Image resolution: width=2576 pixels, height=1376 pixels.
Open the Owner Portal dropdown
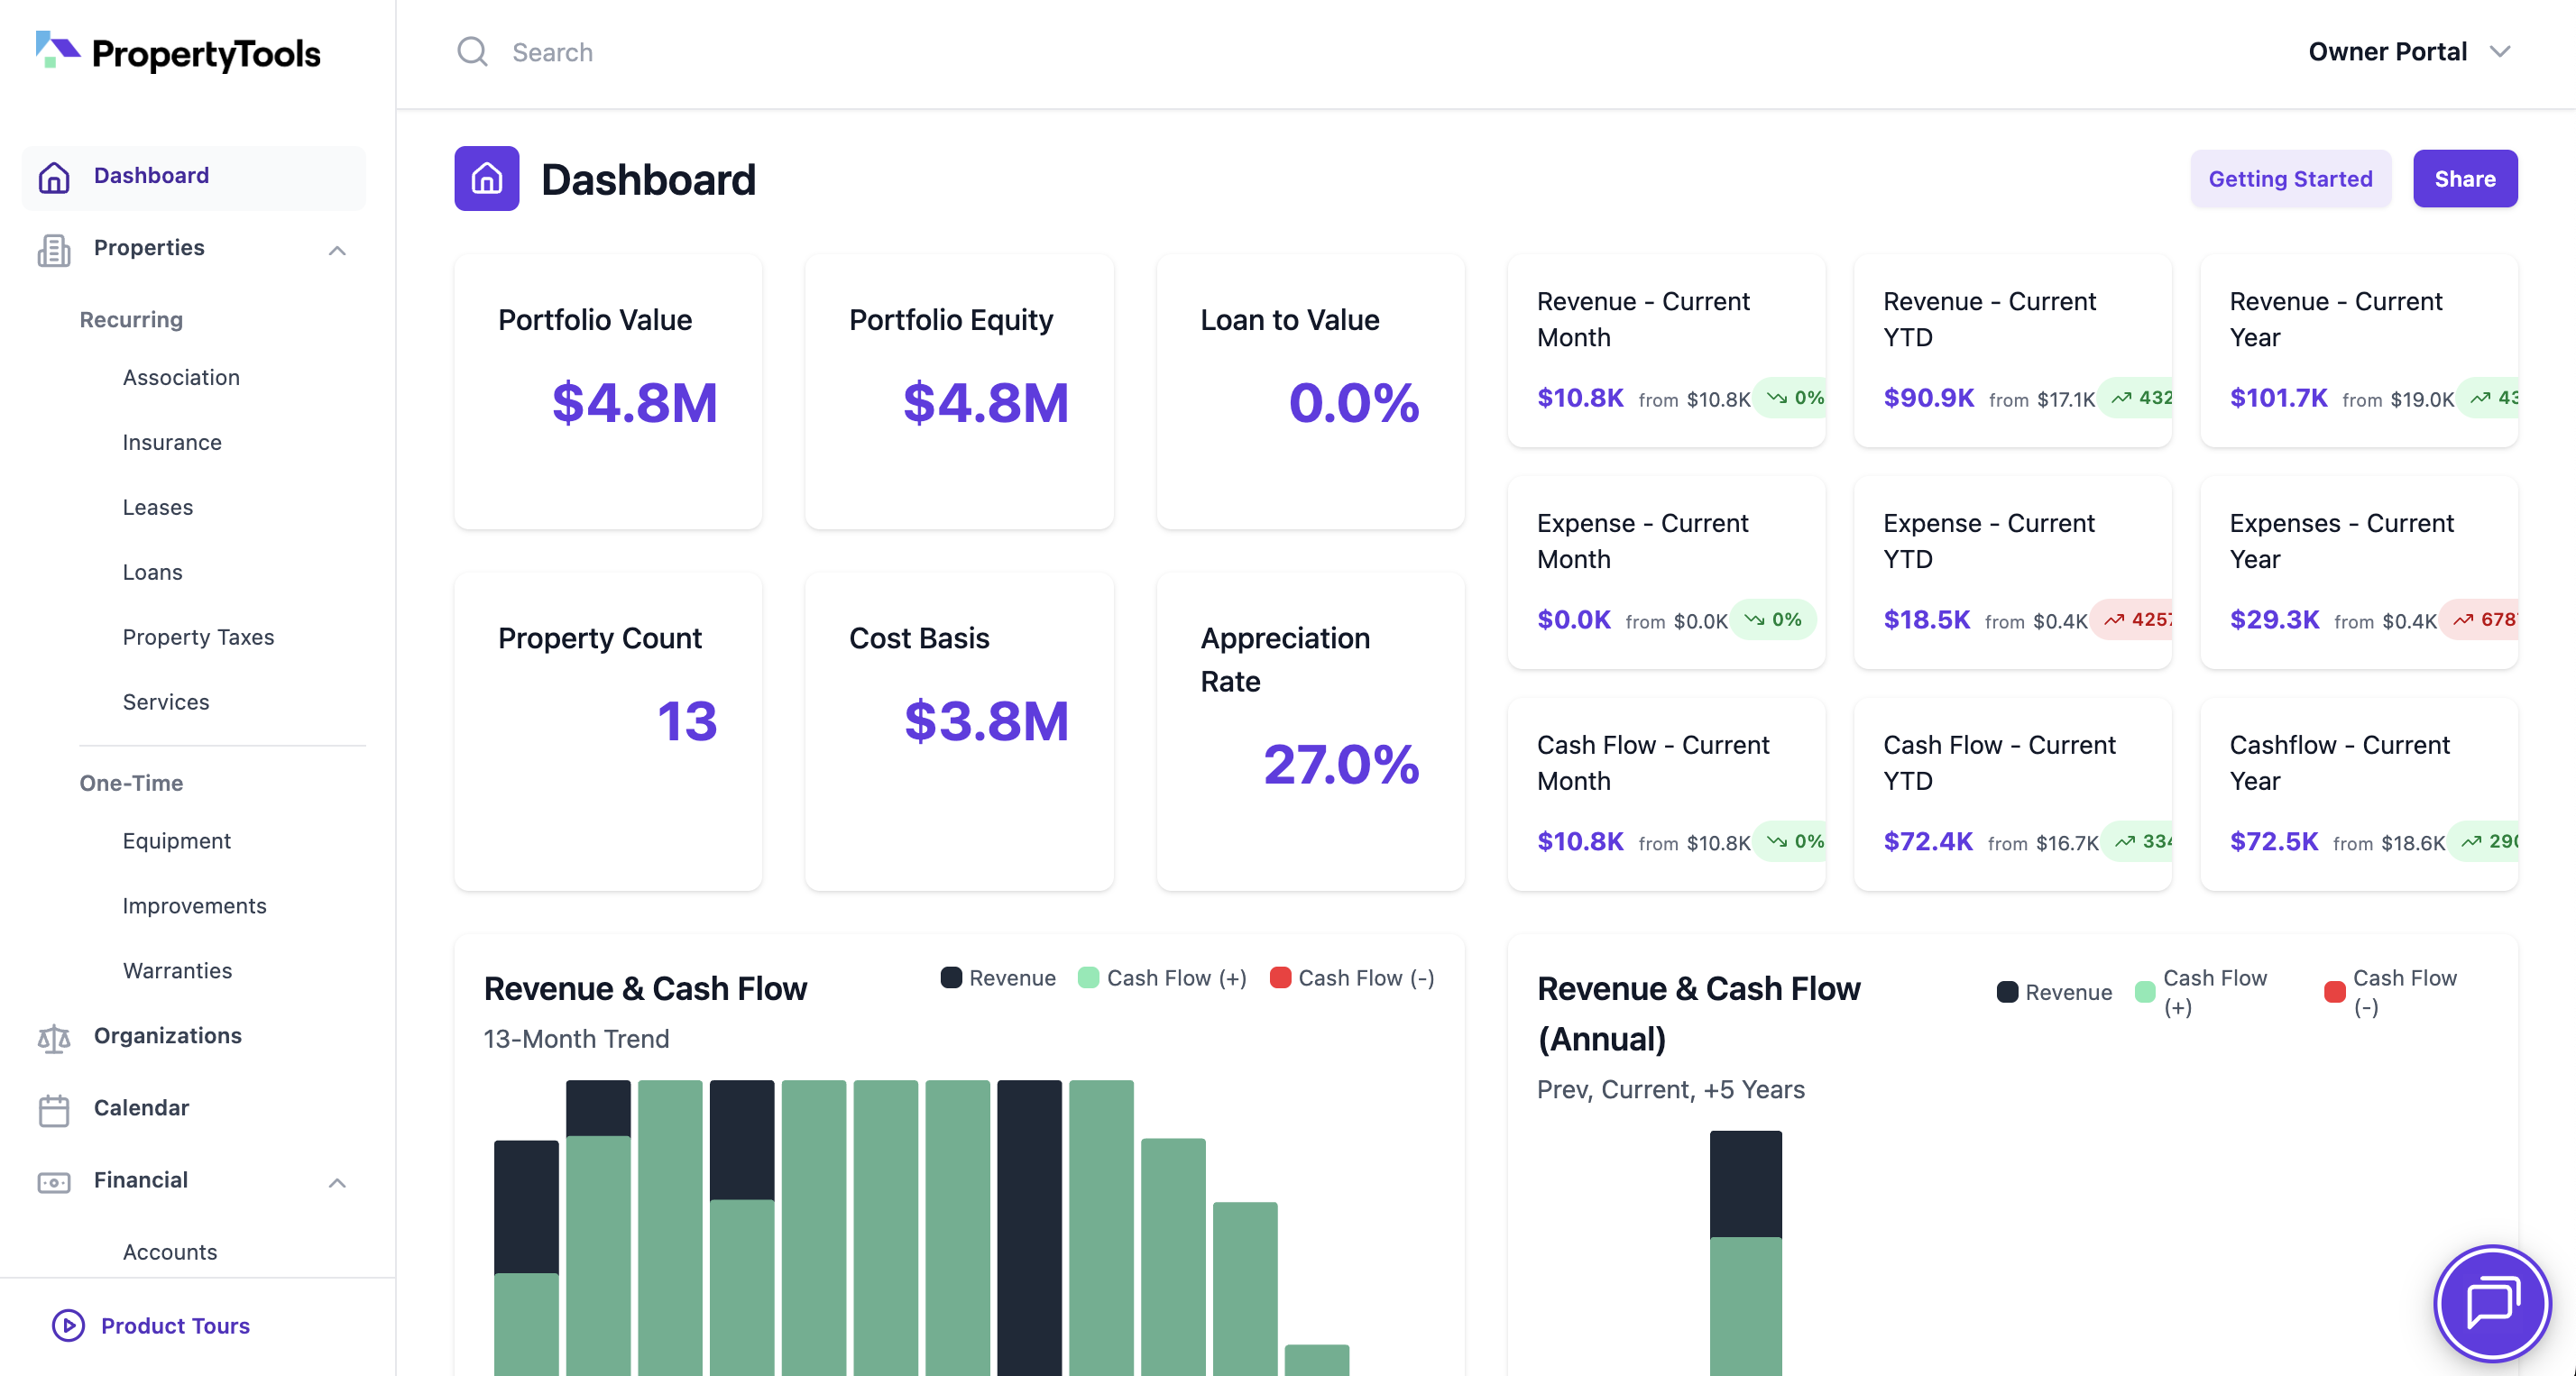(x=2411, y=51)
